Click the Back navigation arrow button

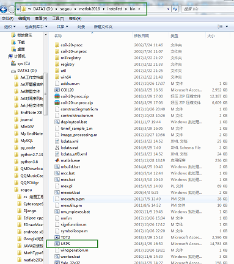pos(3,9)
